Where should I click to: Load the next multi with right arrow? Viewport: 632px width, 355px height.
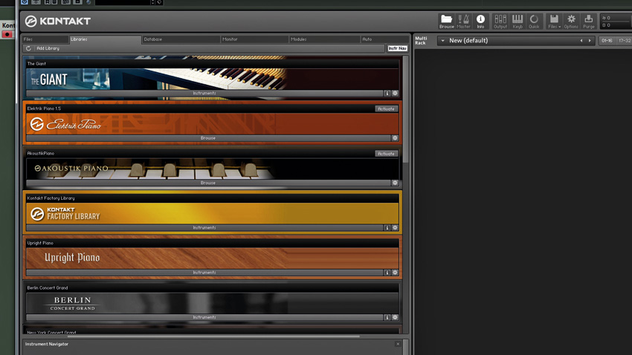(590, 41)
